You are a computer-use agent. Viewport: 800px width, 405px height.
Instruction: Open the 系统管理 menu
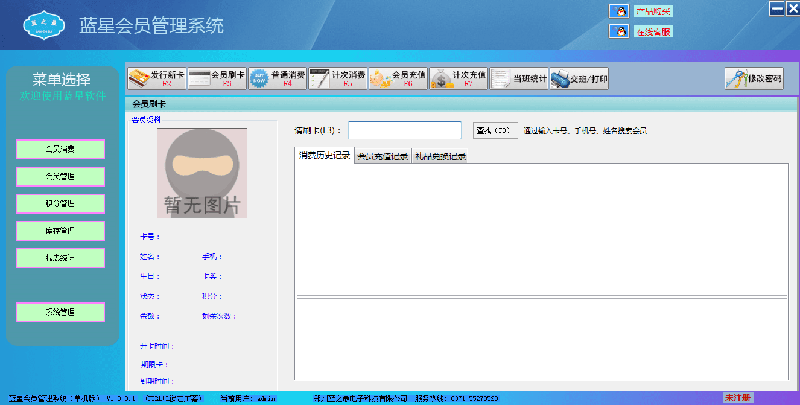(x=60, y=312)
